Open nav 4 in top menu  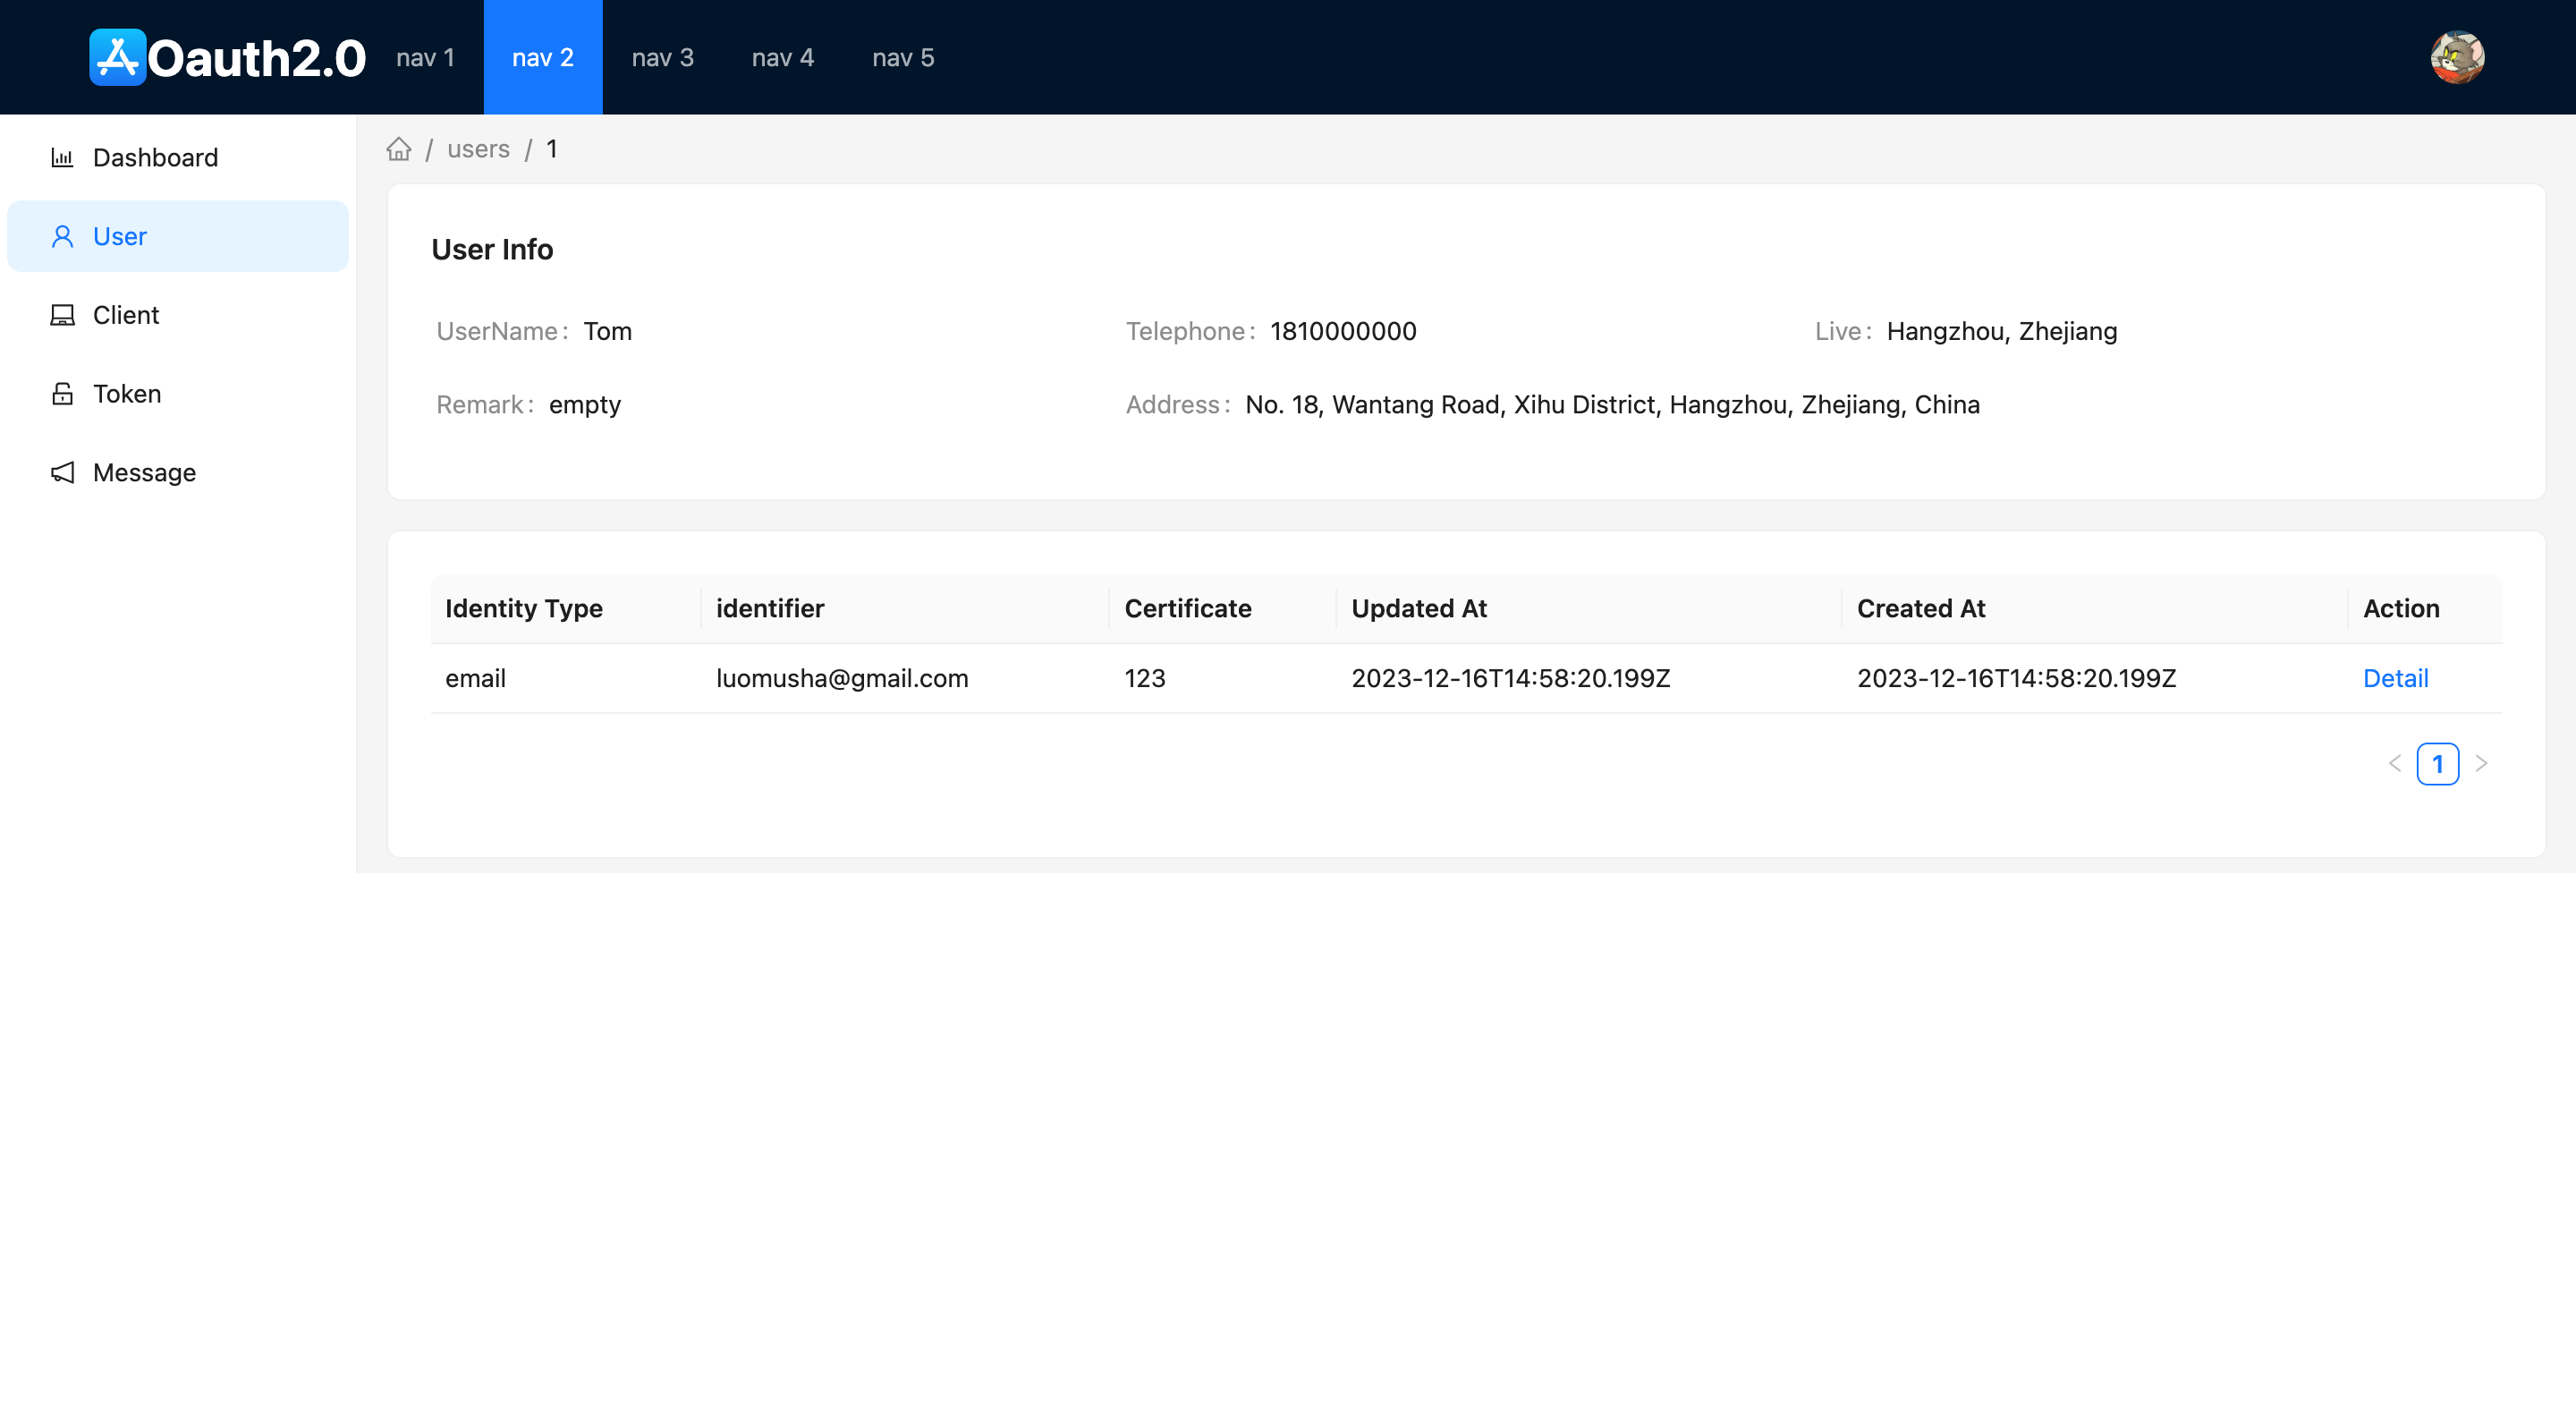click(782, 58)
